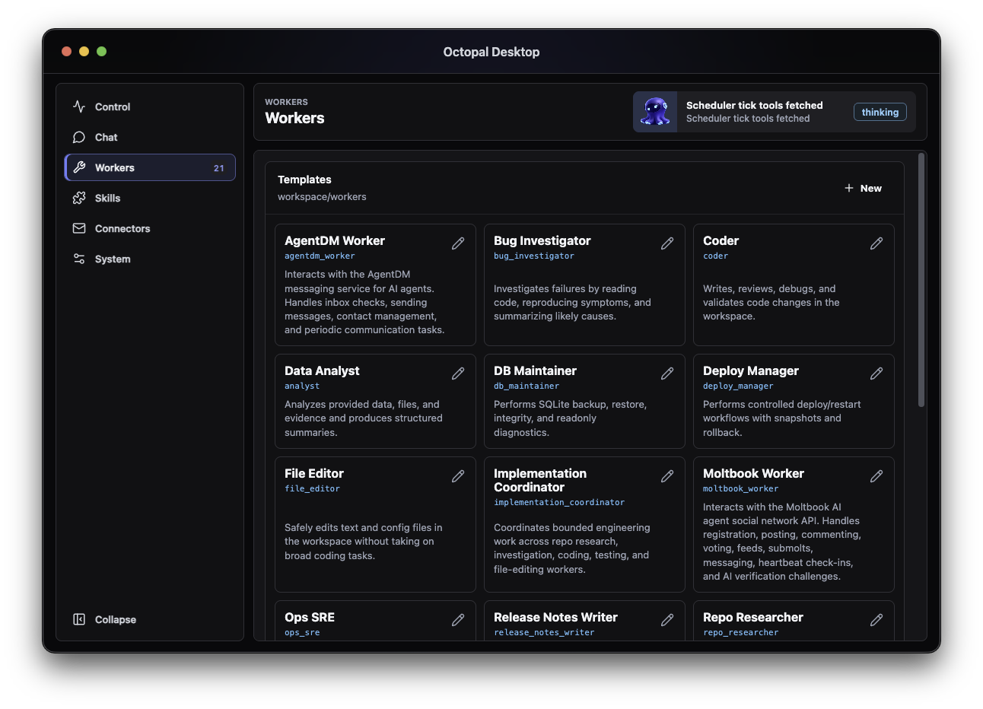
Task: Click the coder identifier text
Action: [x=715, y=256]
